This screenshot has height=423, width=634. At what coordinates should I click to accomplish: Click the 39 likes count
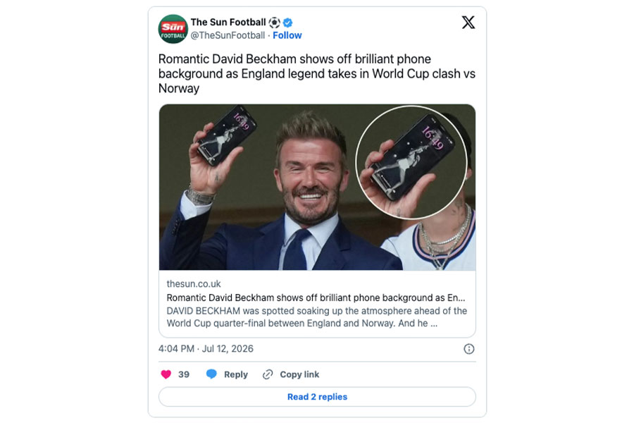(184, 374)
